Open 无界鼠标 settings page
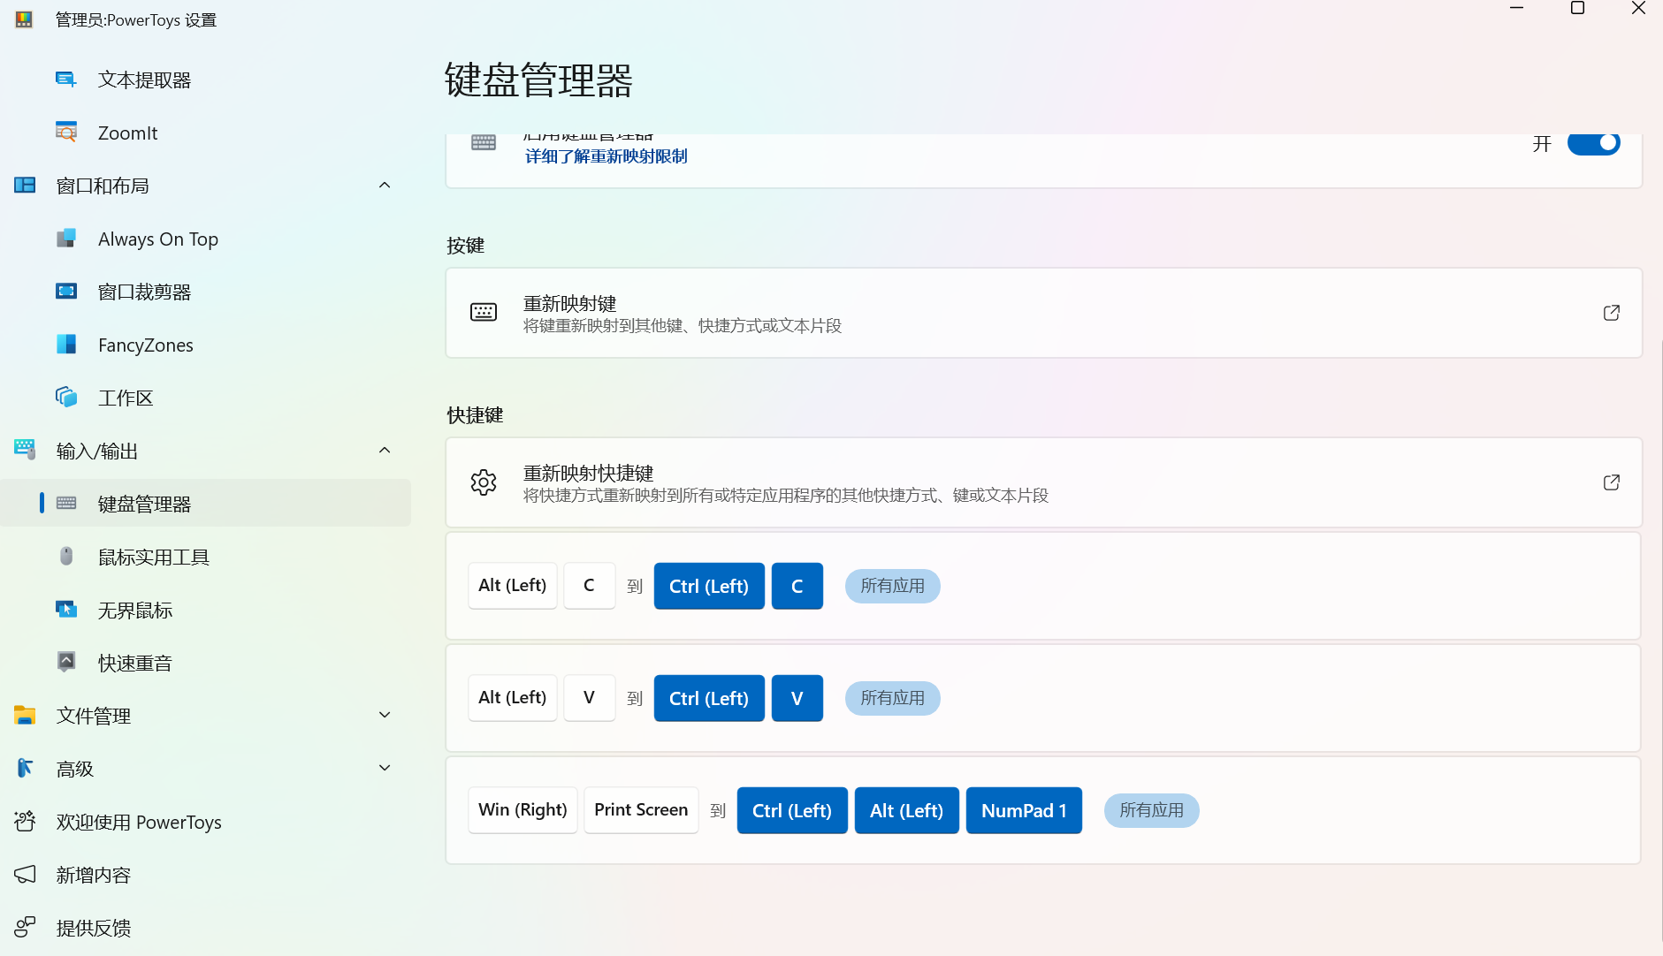The image size is (1663, 956). [x=135, y=611]
